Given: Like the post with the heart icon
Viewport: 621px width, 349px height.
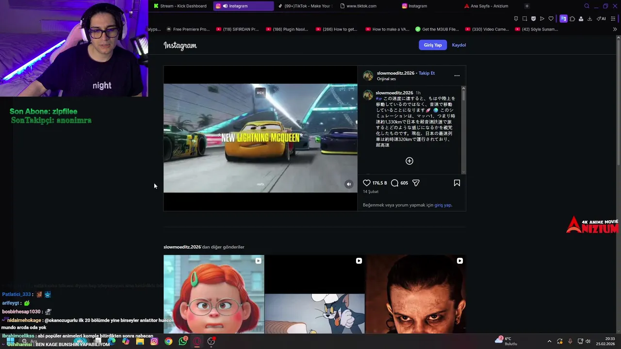Looking at the screenshot, I should tap(367, 183).
